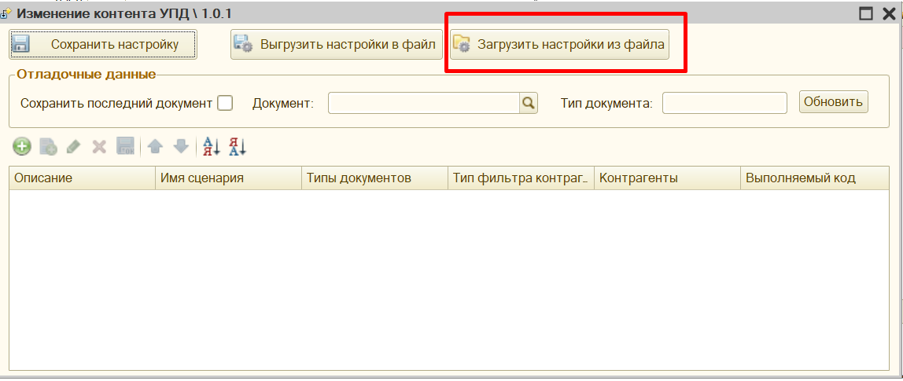Screen dimensions: 903x381
Task: Enable 'Сохранить последний документ' checkbox
Action: [x=225, y=103]
